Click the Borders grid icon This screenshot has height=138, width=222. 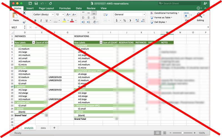(x=56, y=20)
